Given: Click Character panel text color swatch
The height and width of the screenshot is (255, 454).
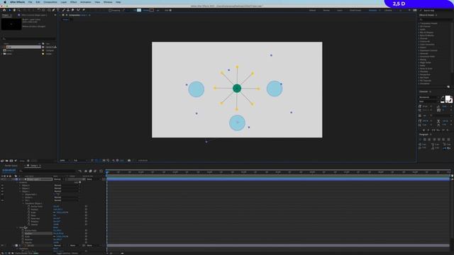Looking at the screenshot, I should (x=448, y=99).
